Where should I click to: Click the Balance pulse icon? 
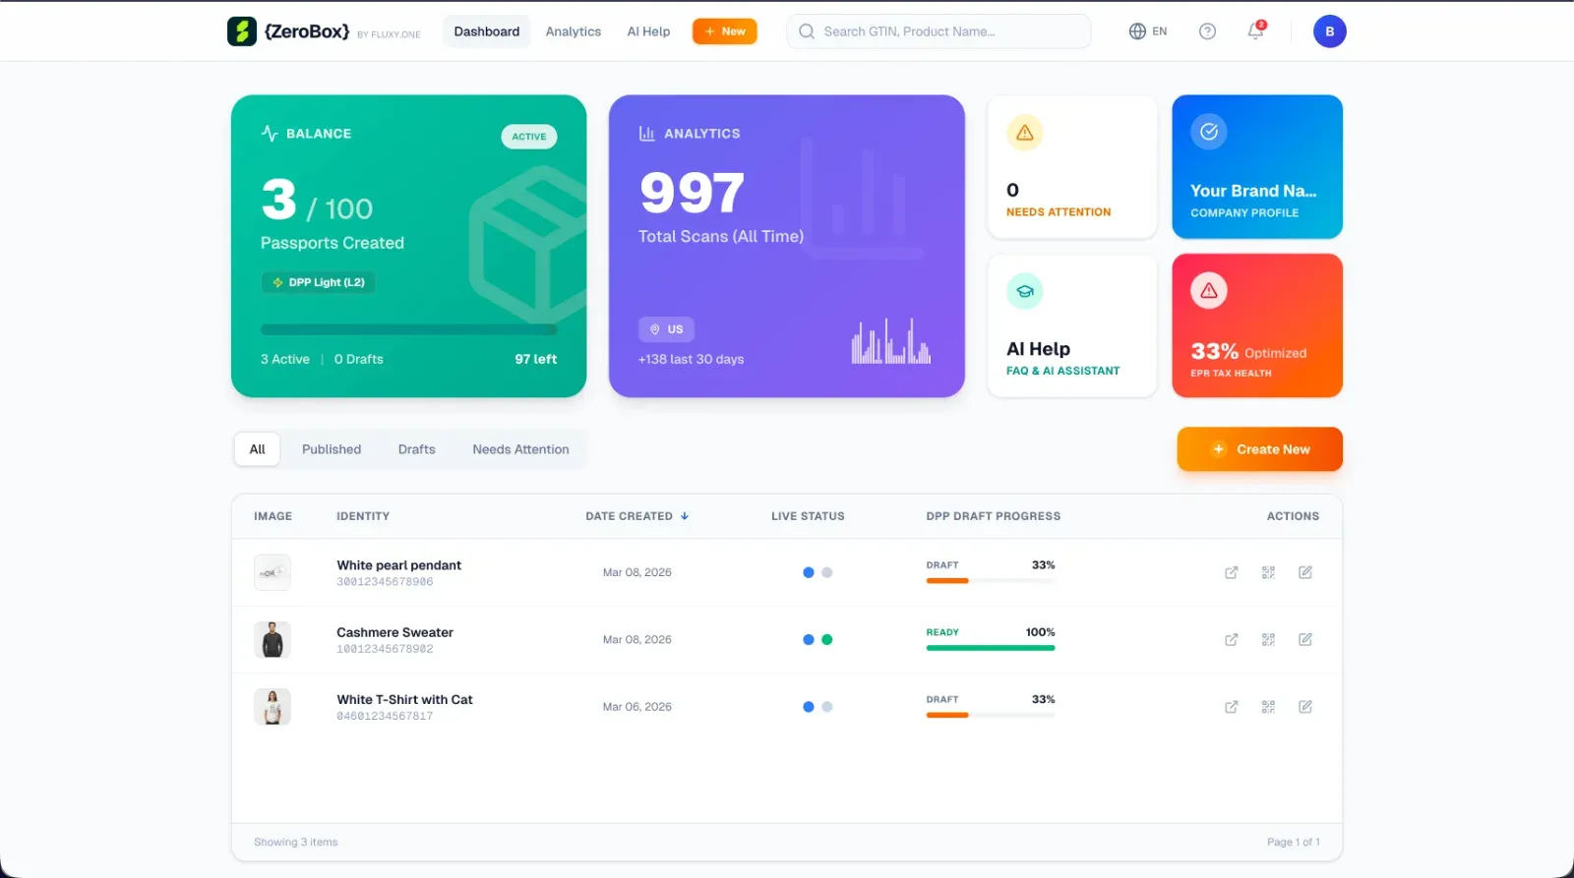(270, 134)
